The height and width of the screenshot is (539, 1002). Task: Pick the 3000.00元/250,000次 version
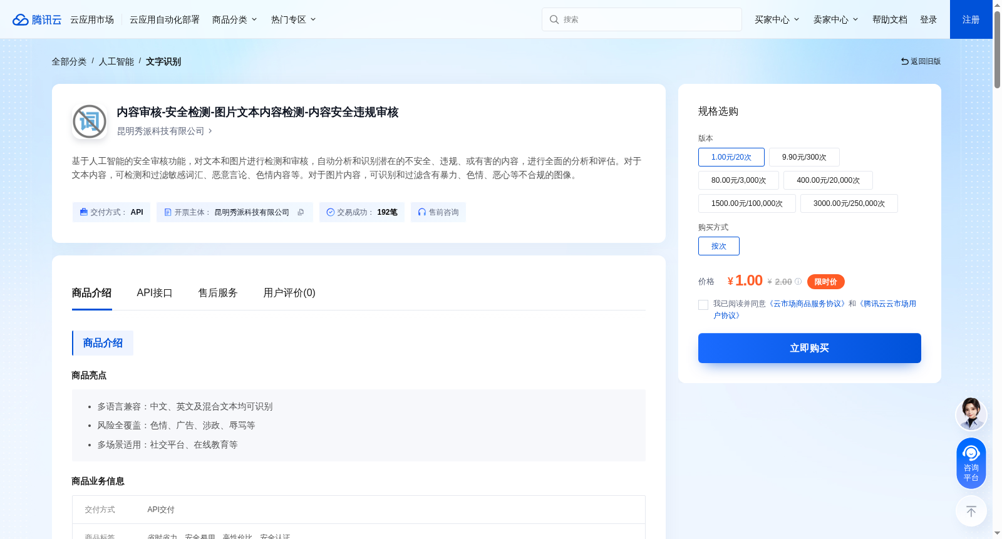849,203
